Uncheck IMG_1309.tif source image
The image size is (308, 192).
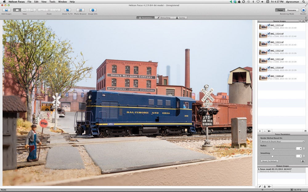[269, 76]
